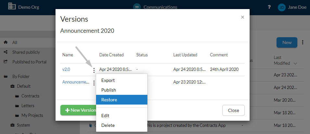The height and width of the screenshot is (134, 310).
Task: Click folder icon beside Letters
Action: coord(17,106)
